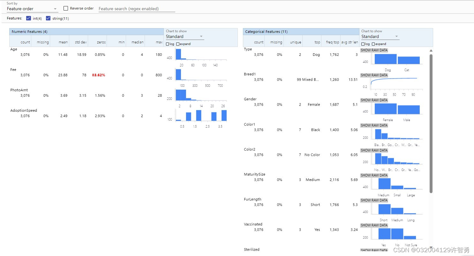Click the 'Mixed B...' top value for Breed1

[x=310, y=79]
